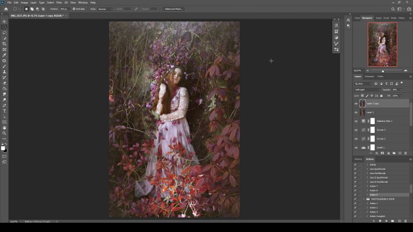This screenshot has height=232, width=413.
Task: Open the Filter menu
Action: point(59,2)
